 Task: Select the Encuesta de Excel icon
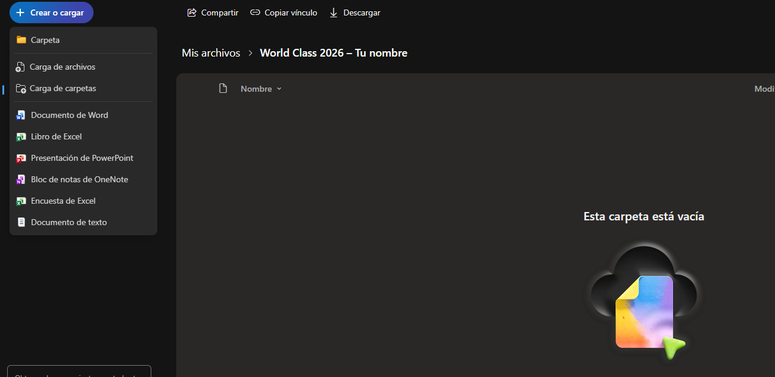click(21, 201)
